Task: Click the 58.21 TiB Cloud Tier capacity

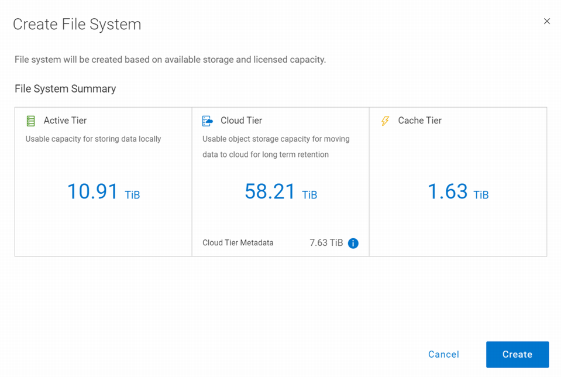Action: 281,191
